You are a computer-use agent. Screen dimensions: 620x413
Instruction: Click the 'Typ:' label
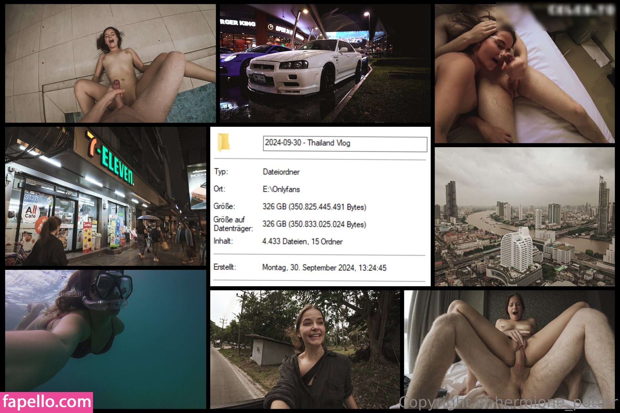(221, 172)
